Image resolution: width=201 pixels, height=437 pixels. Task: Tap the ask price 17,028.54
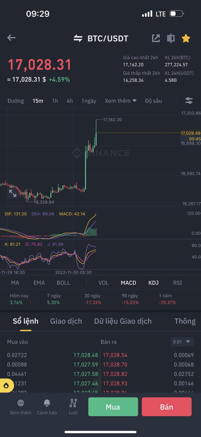(x=115, y=355)
